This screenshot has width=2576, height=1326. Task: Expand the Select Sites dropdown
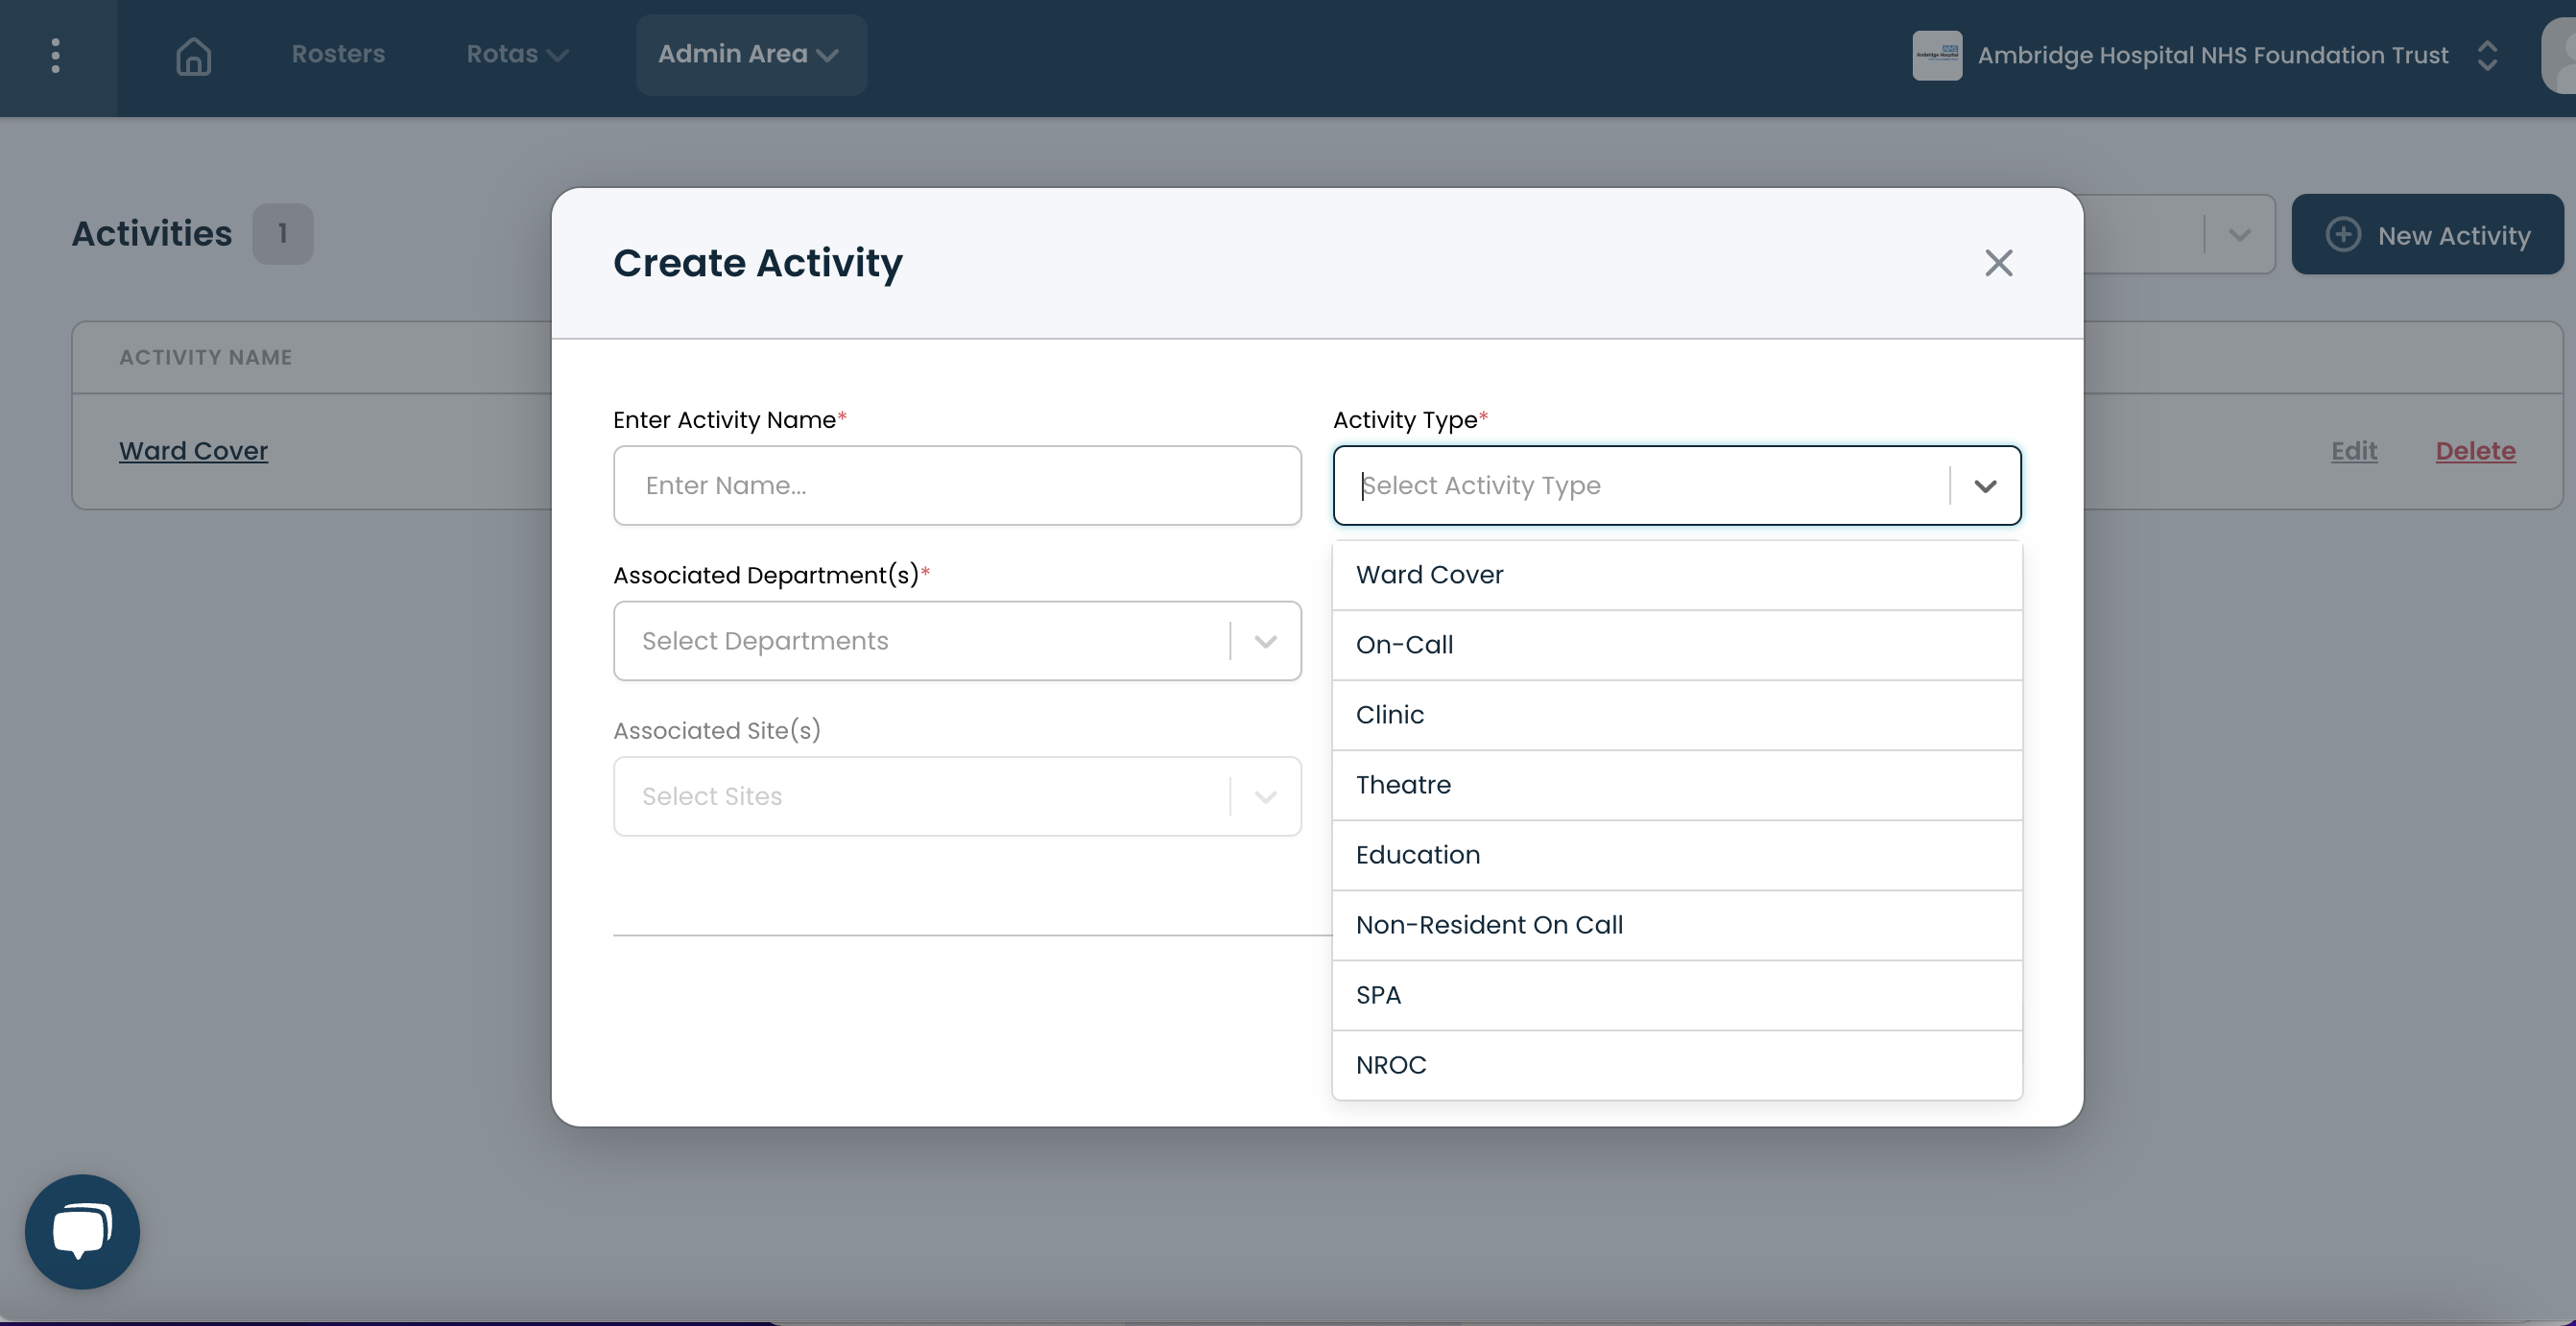1264,796
